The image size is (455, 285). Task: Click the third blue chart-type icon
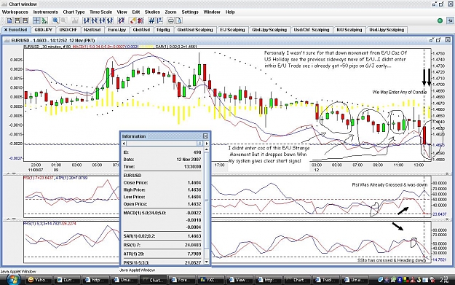pos(102,20)
